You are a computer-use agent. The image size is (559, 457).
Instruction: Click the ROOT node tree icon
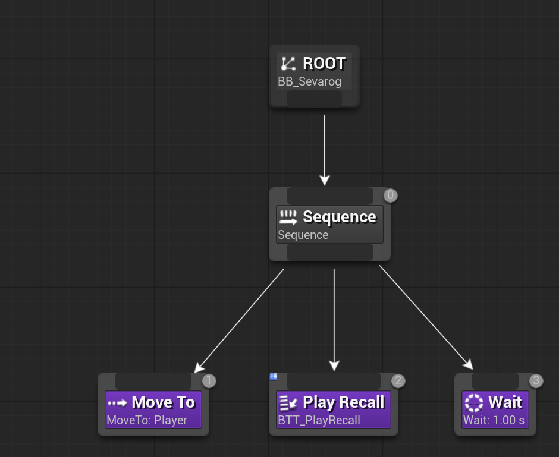click(x=288, y=64)
